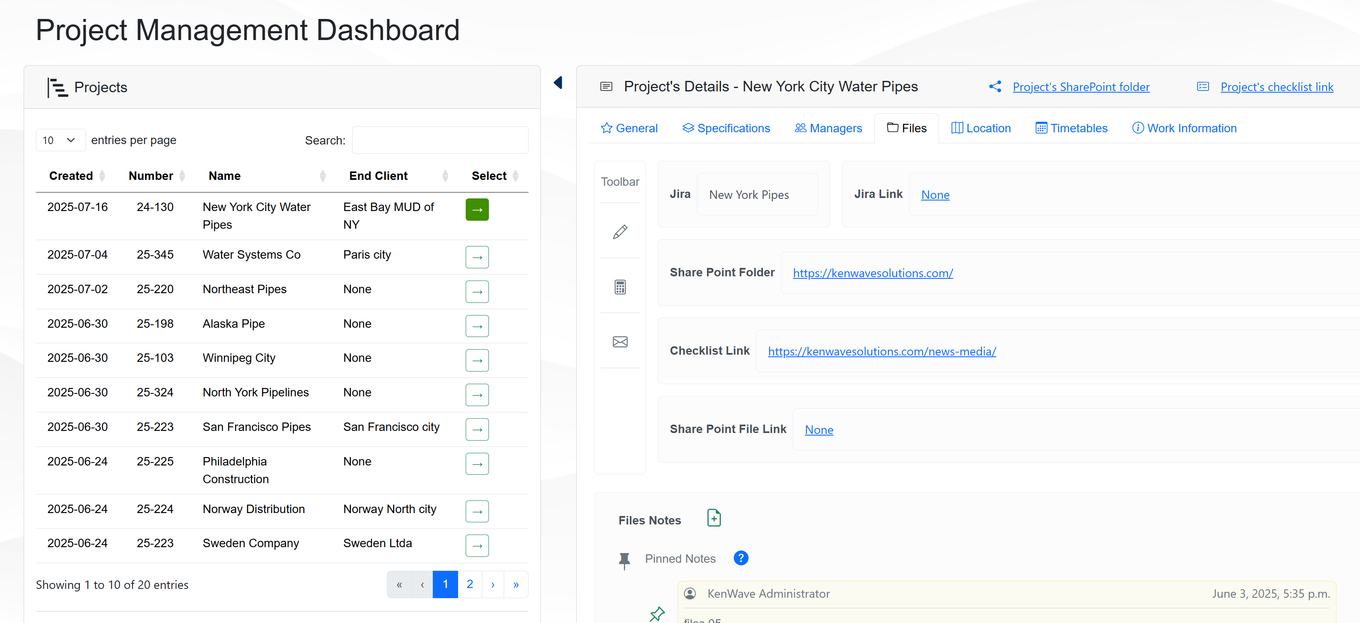This screenshot has height=623, width=1360.
Task: Click the projects Search input field
Action: coord(440,140)
